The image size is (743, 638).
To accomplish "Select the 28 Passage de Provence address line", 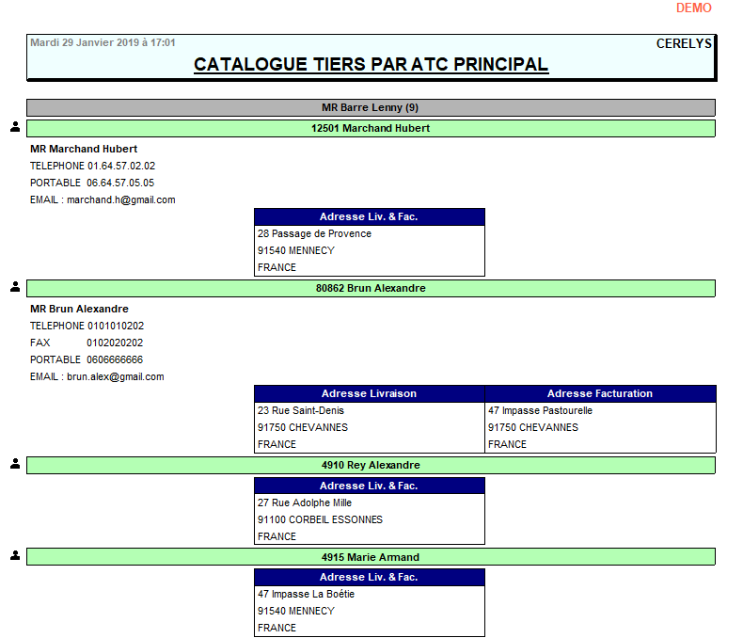I will click(x=314, y=233).
